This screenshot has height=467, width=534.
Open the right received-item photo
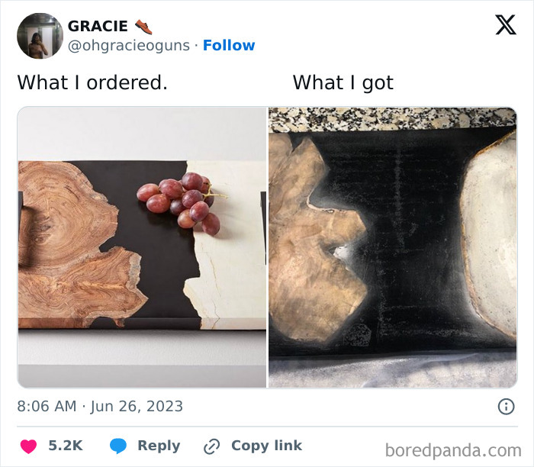pyautogui.click(x=392, y=247)
